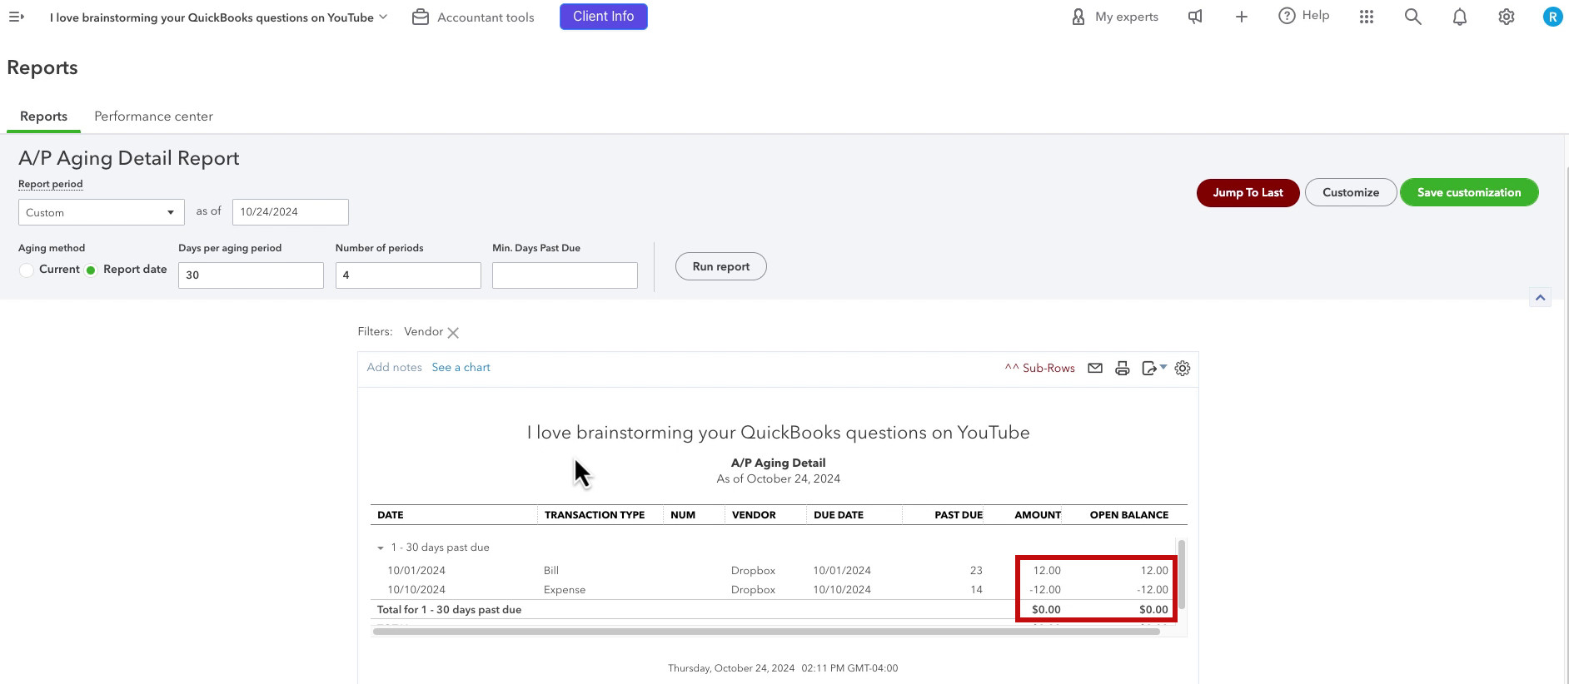Open Help
1569x684 pixels.
coord(1304,16)
